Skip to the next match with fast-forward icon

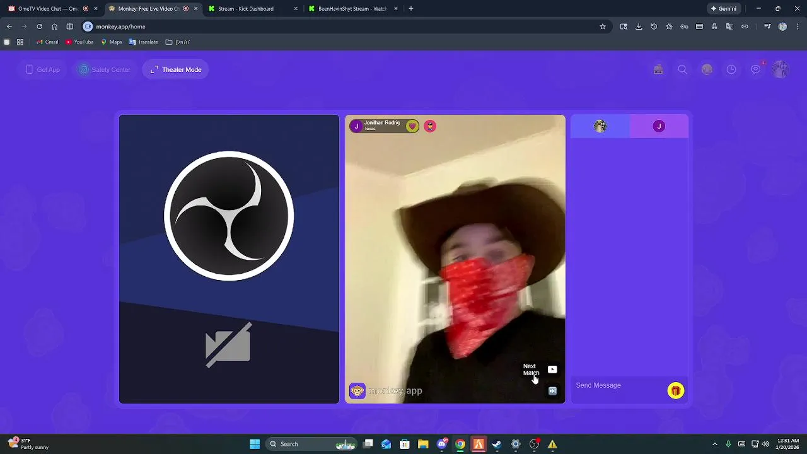552,391
